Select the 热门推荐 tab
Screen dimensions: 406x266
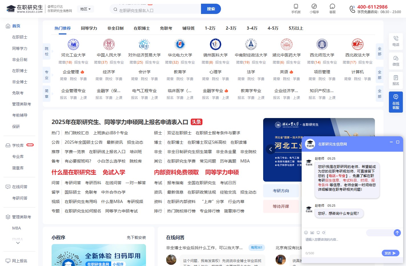point(63,28)
